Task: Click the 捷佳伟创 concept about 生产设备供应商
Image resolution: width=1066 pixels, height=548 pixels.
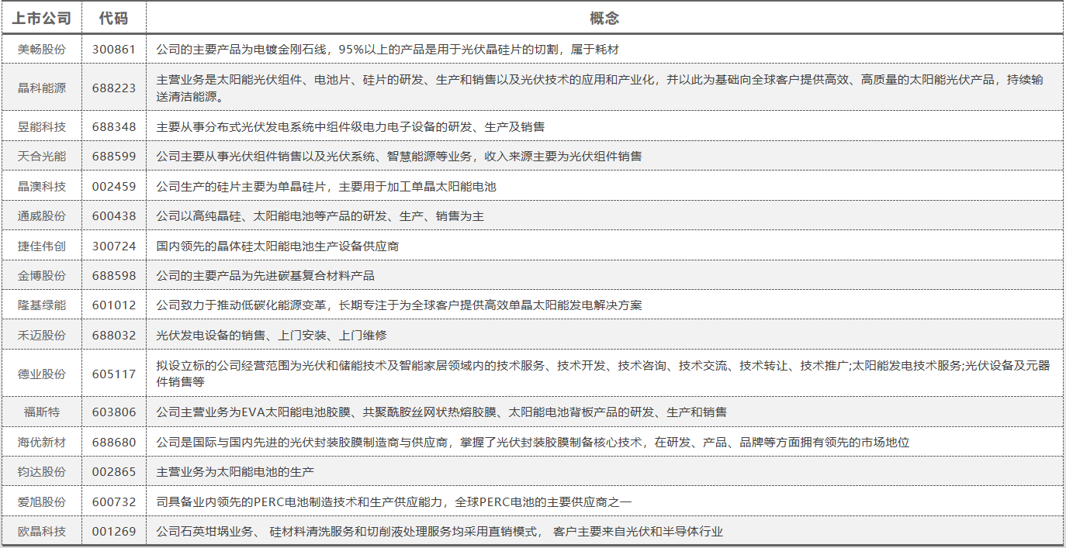Action: [278, 246]
